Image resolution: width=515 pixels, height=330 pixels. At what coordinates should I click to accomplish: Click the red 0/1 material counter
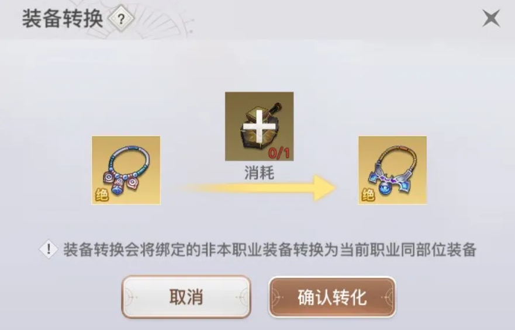[x=279, y=152]
